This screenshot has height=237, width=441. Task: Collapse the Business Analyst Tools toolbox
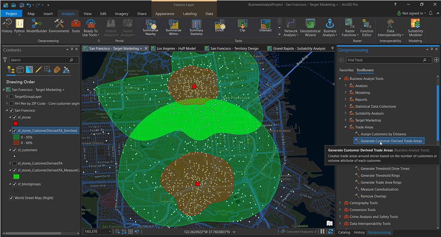click(x=340, y=79)
